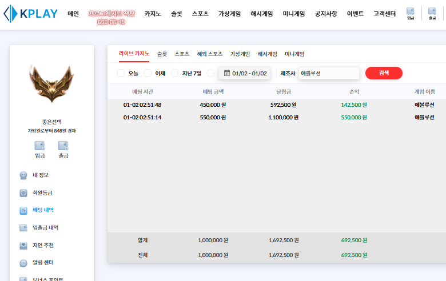Image resolution: width=446 pixels, height=281 pixels.
Task: Click the red 검색 search button
Action: 384,73
